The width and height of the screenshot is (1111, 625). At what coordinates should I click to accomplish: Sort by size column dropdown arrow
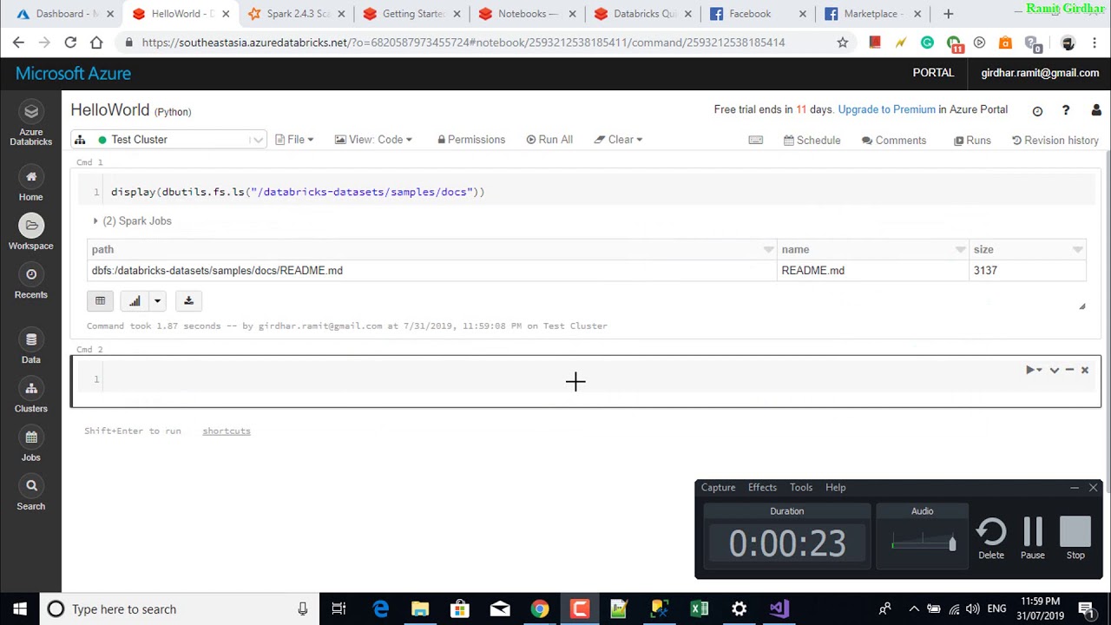pyautogui.click(x=1077, y=250)
